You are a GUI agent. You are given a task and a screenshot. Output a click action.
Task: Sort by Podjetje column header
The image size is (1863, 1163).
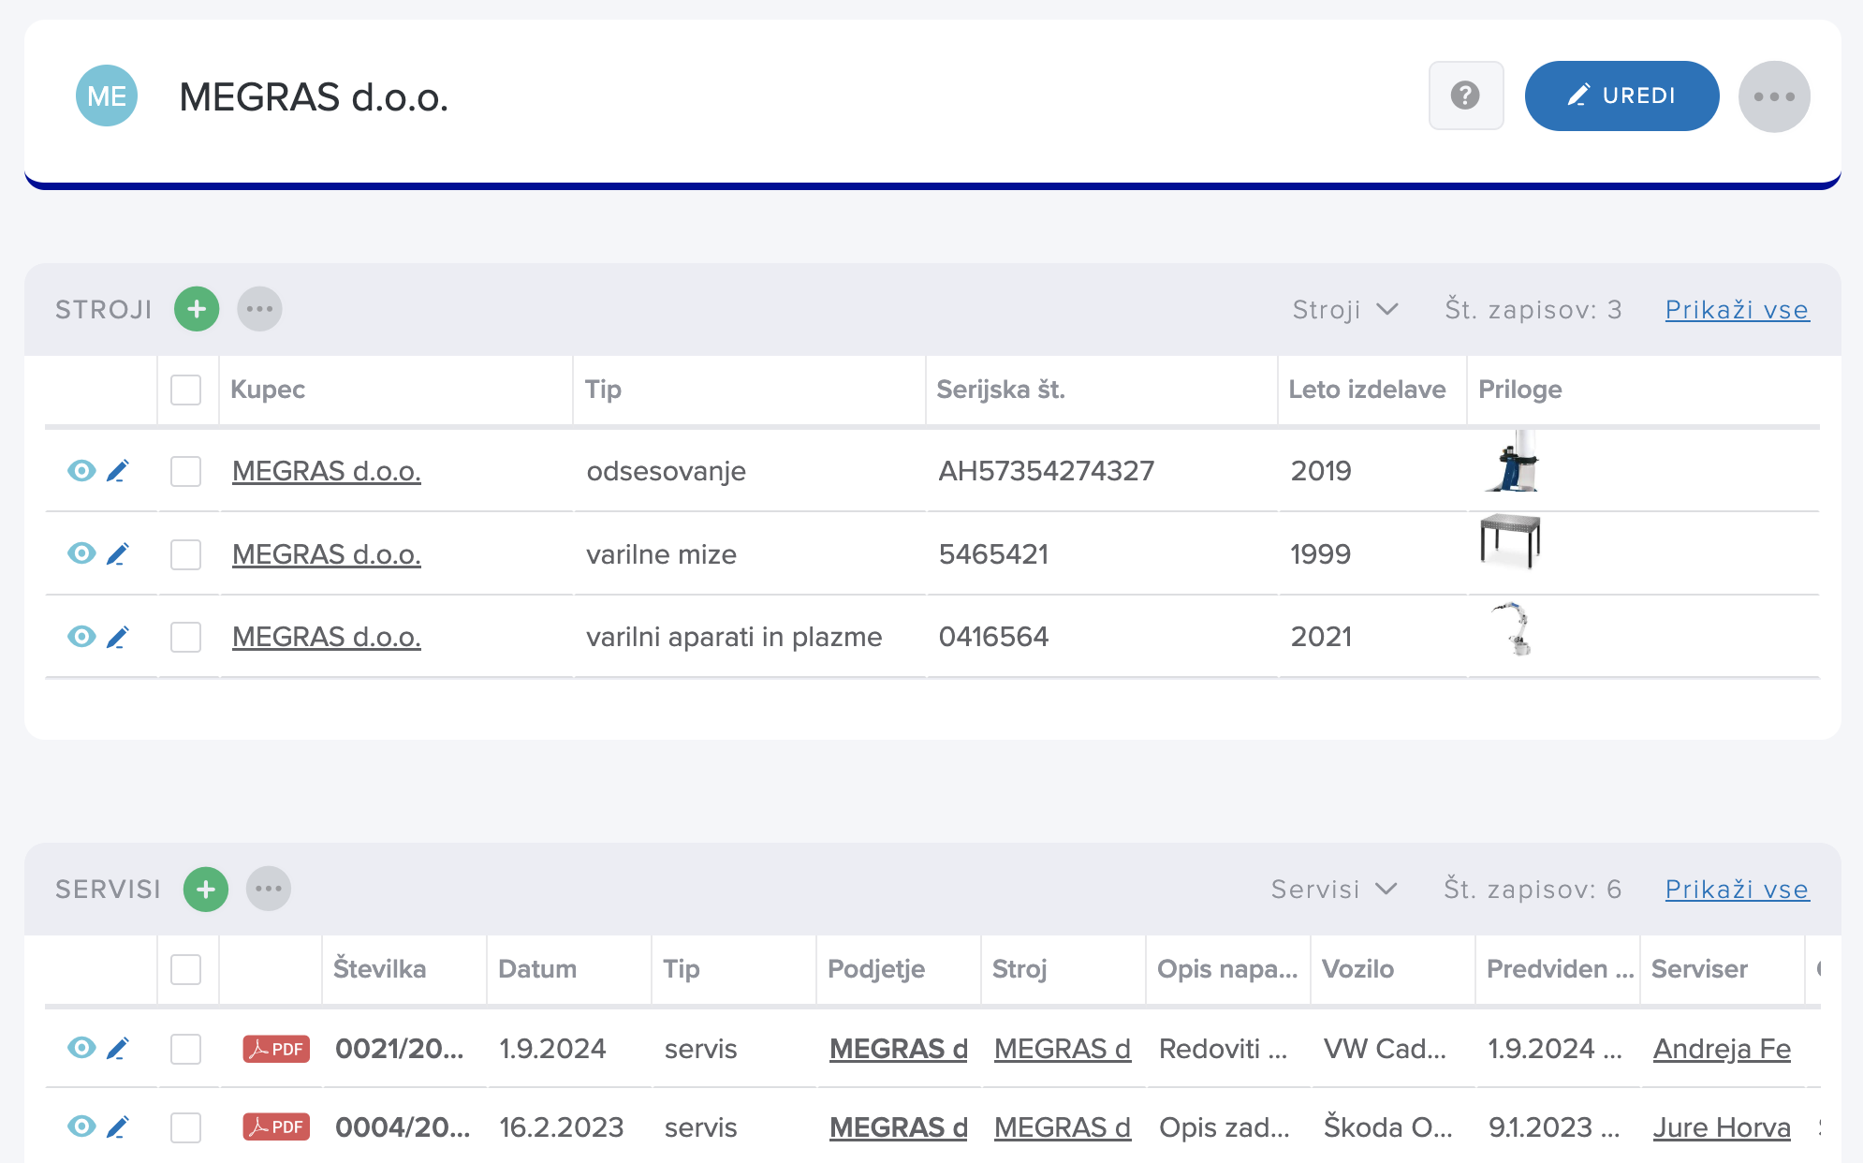pyautogui.click(x=876, y=969)
